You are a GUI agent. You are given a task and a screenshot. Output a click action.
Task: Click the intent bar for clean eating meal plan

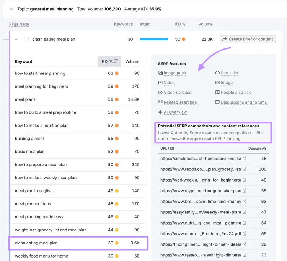click(154, 39)
